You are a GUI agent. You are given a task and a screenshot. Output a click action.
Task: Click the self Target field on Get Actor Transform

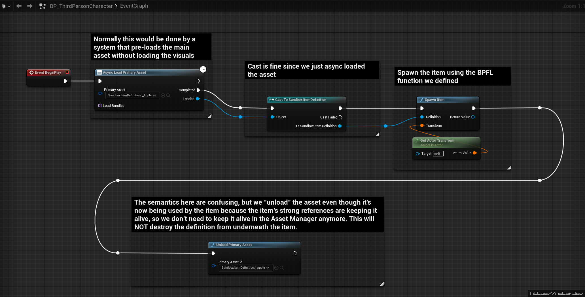pos(438,154)
